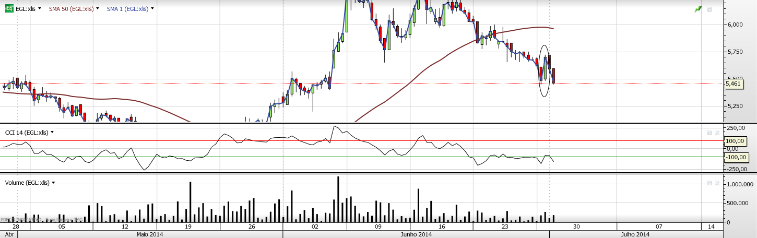Open the EGL:xlis series dropdown
Image resolution: width=757 pixels, height=238 pixels.
coord(40,9)
